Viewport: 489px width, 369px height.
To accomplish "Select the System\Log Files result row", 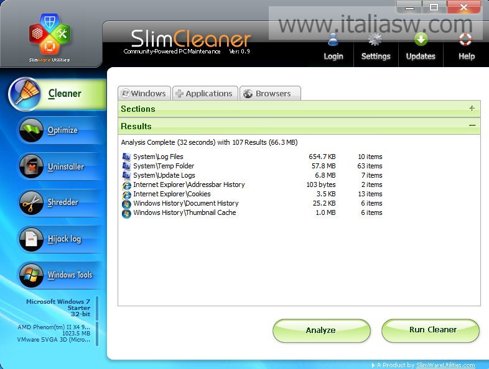I will click(253, 157).
